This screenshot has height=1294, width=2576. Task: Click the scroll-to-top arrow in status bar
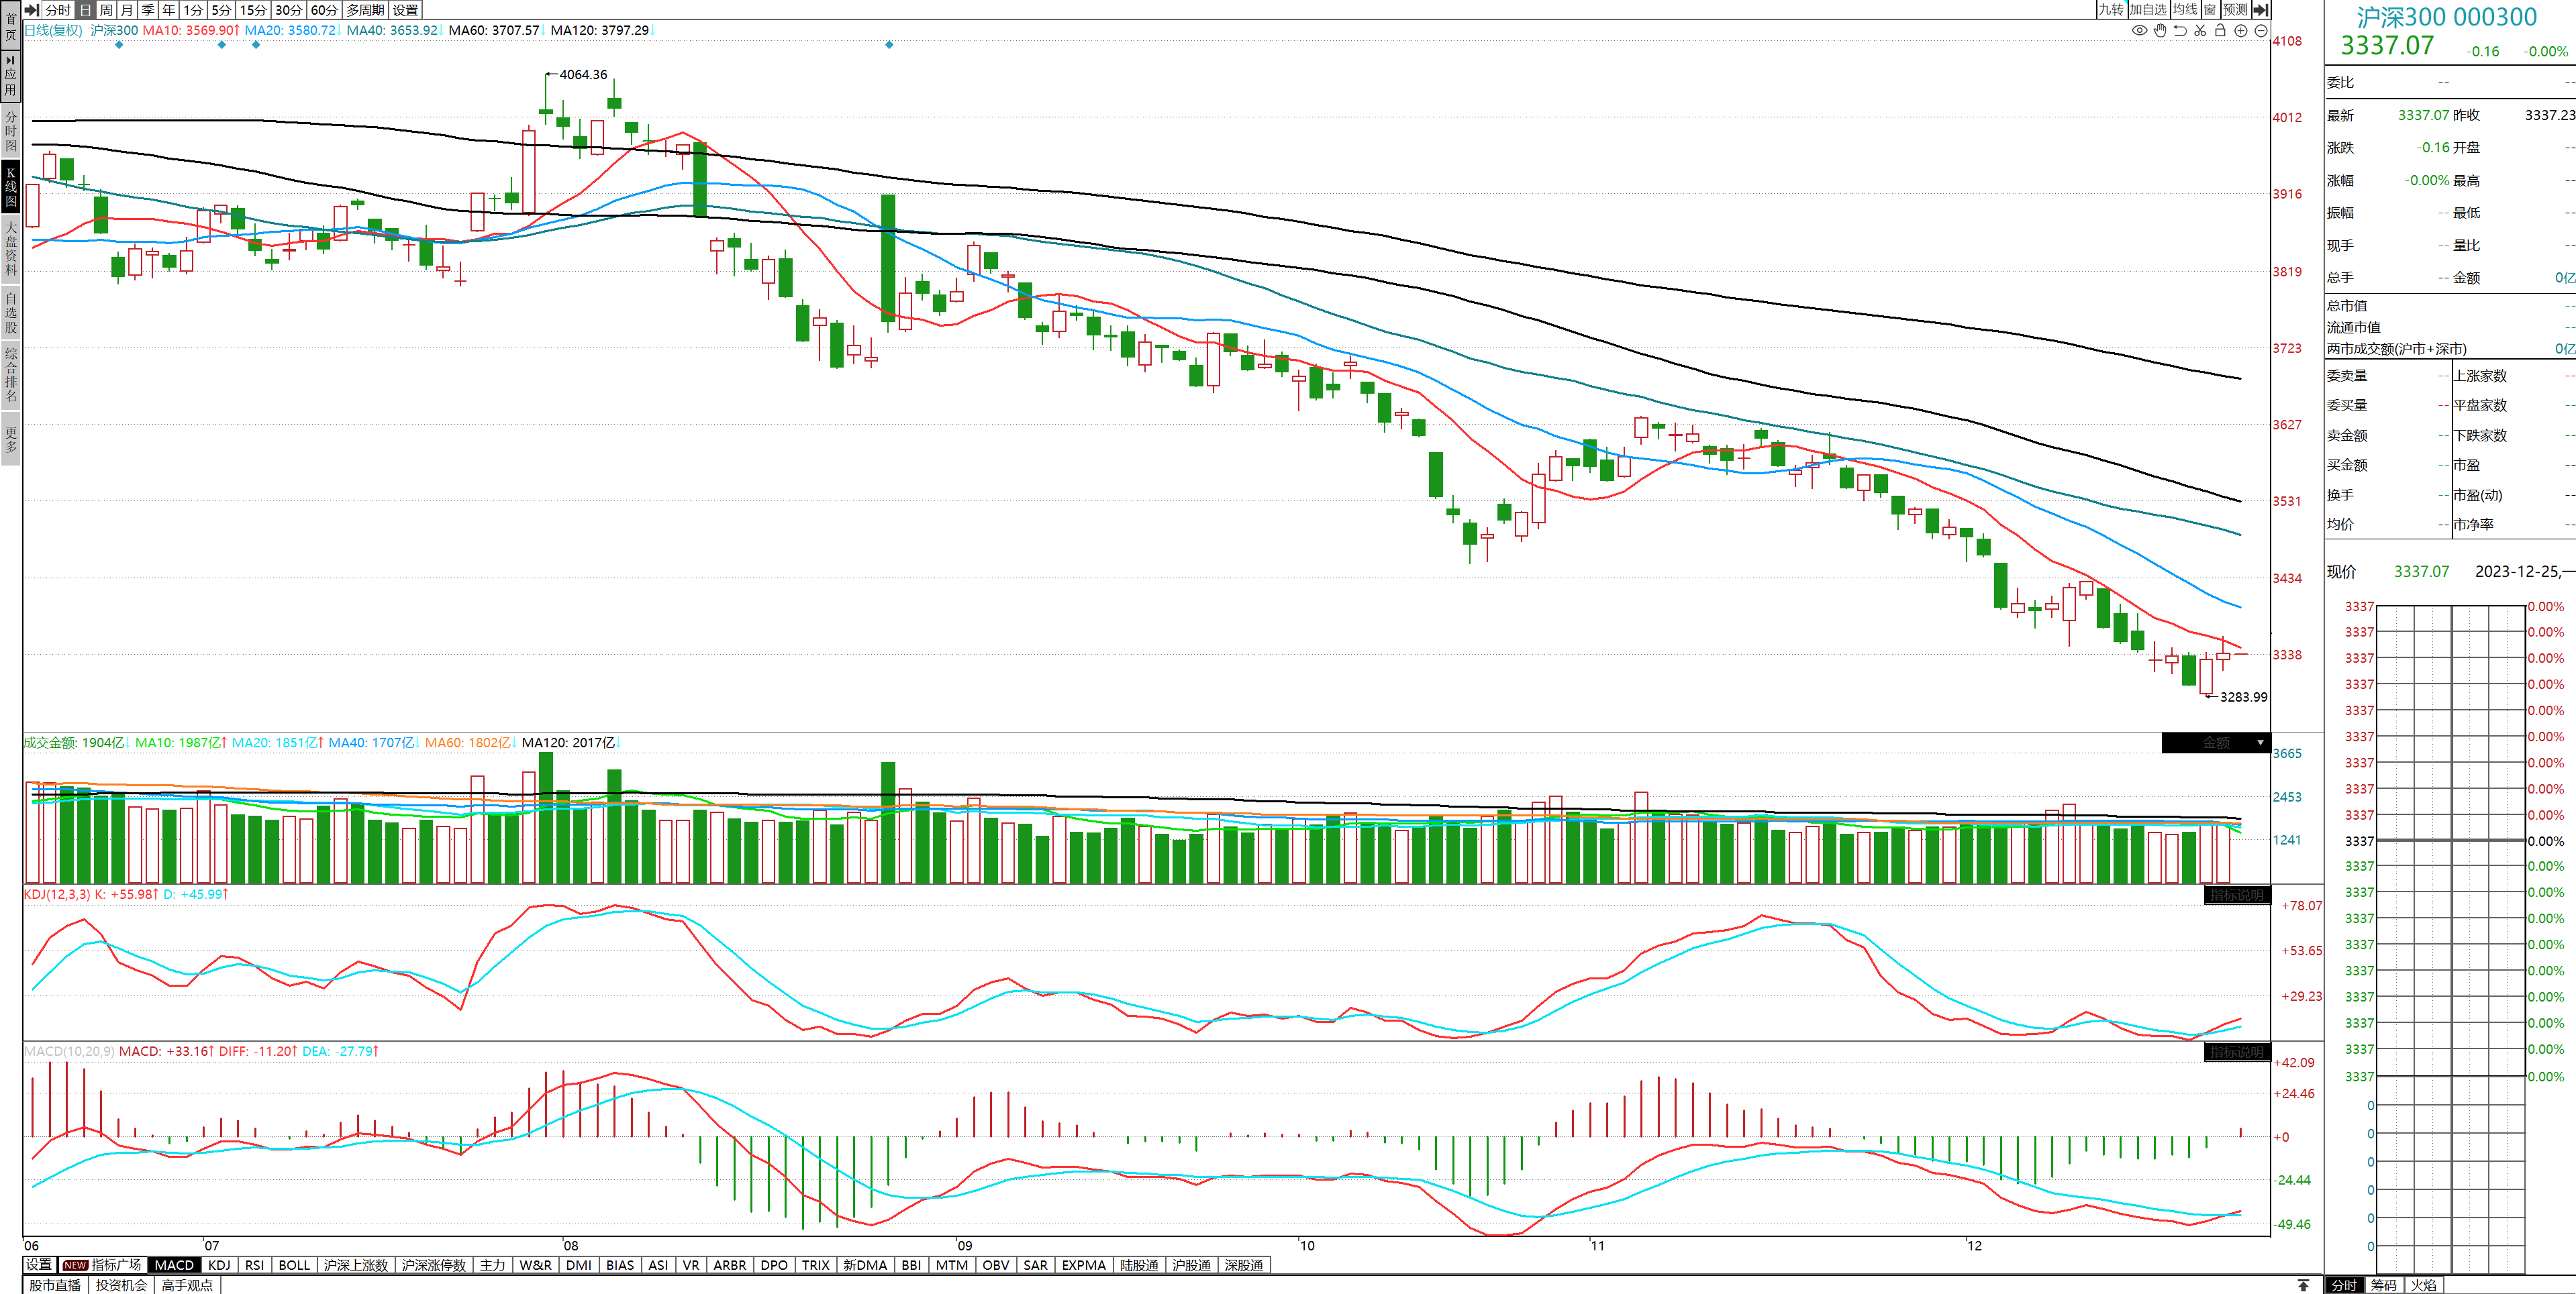coord(2303,1285)
